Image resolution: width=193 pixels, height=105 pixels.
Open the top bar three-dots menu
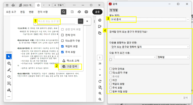click(x=74, y=5)
